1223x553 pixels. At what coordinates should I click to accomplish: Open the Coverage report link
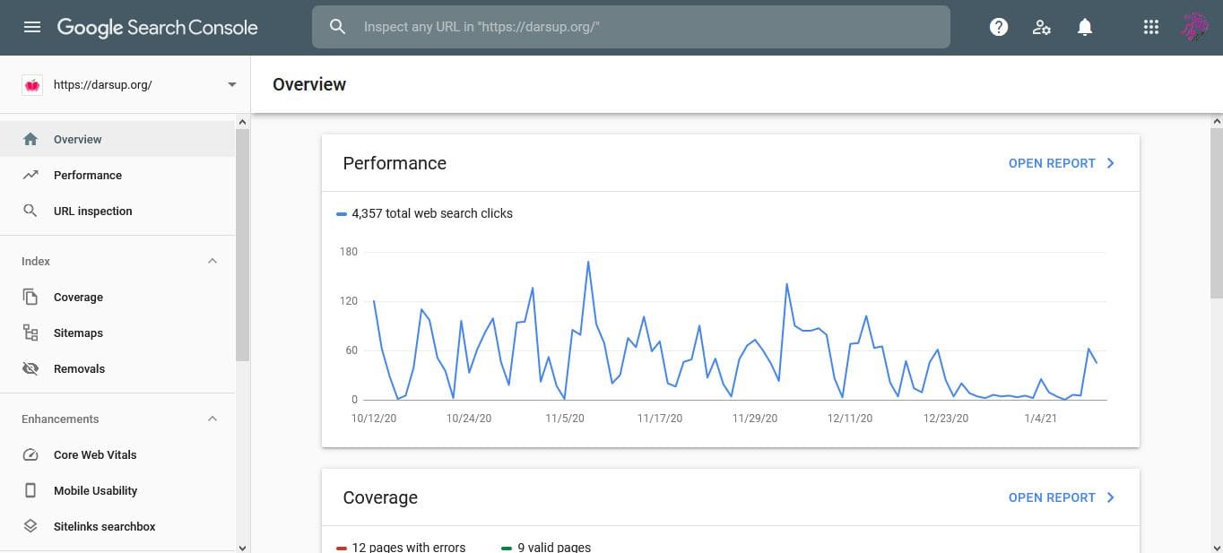point(1061,497)
